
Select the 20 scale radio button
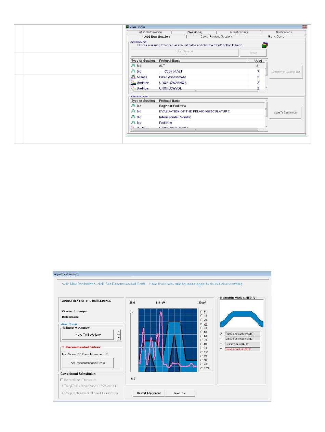point(201,320)
